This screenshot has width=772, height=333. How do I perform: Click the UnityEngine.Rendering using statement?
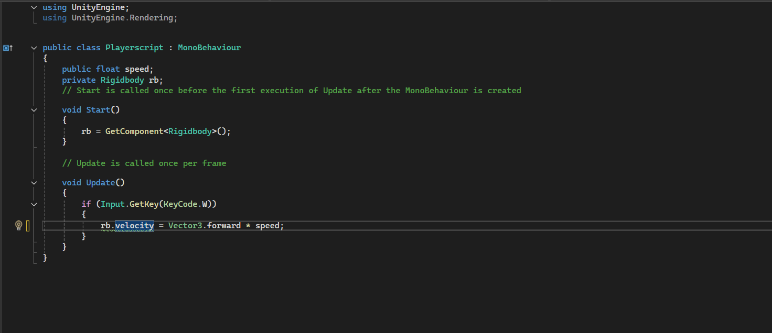110,18
